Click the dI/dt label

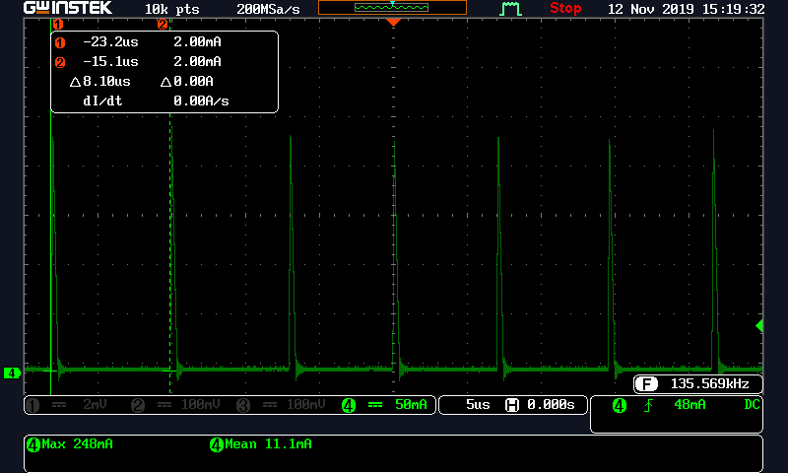pyautogui.click(x=102, y=101)
